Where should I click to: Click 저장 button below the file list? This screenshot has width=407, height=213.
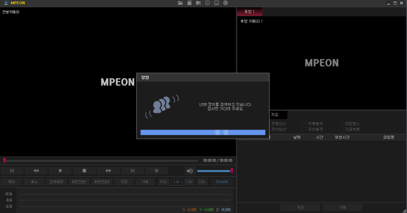300,207
